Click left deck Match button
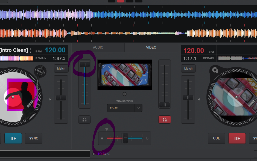This screenshot has height=161, width=257. point(61,68)
